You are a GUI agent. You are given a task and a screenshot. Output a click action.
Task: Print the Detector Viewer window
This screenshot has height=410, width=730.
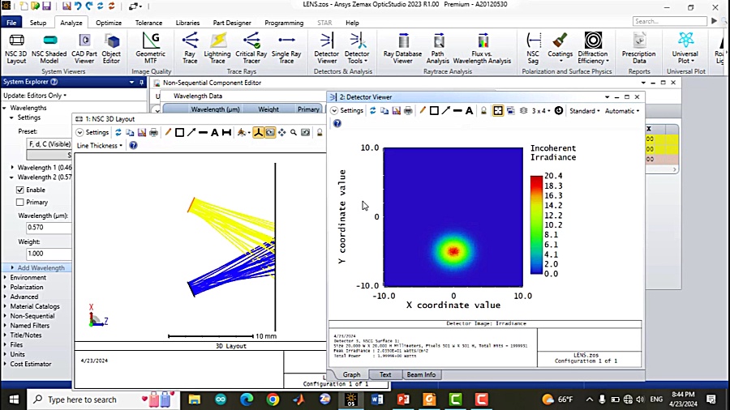pos(408,111)
